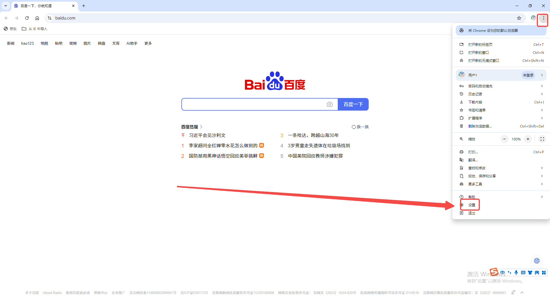Select 删除浏览数据... menu item
The width and height of the screenshot is (550, 298).
tap(501, 126)
